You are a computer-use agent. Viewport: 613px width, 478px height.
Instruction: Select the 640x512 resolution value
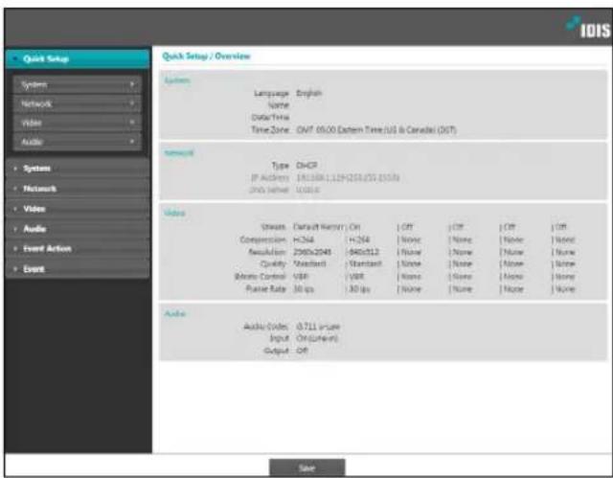[x=364, y=252]
